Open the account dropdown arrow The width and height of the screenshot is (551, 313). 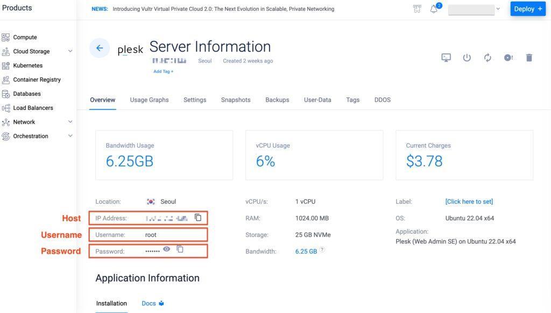coord(498,9)
